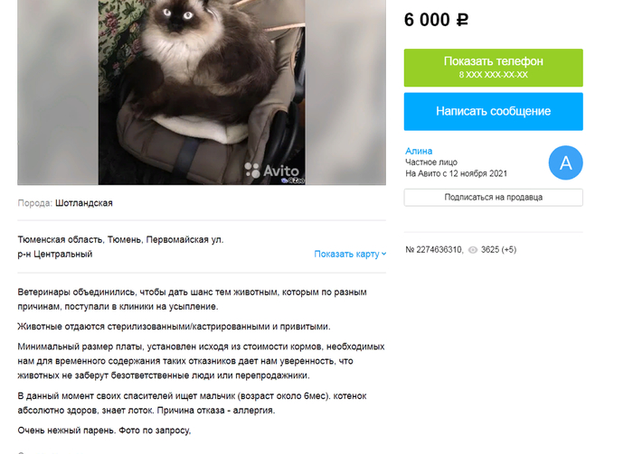633x454 pixels.
Task: Click blurred area left of cat photo
Action: point(58,92)
